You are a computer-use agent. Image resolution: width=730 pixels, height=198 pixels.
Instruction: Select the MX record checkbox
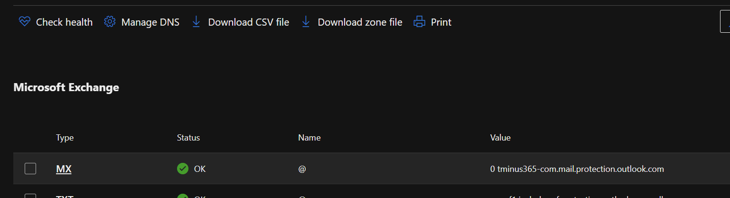pos(30,169)
